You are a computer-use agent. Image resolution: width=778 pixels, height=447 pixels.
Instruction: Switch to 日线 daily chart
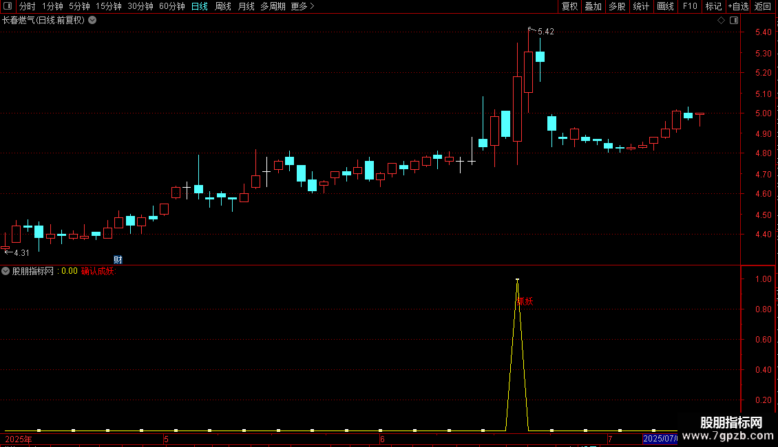click(200, 6)
